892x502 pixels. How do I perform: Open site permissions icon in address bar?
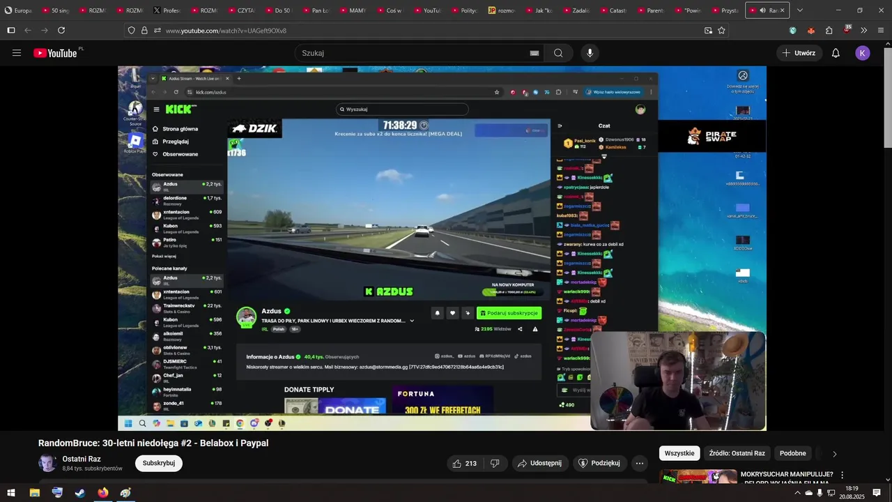tap(157, 31)
